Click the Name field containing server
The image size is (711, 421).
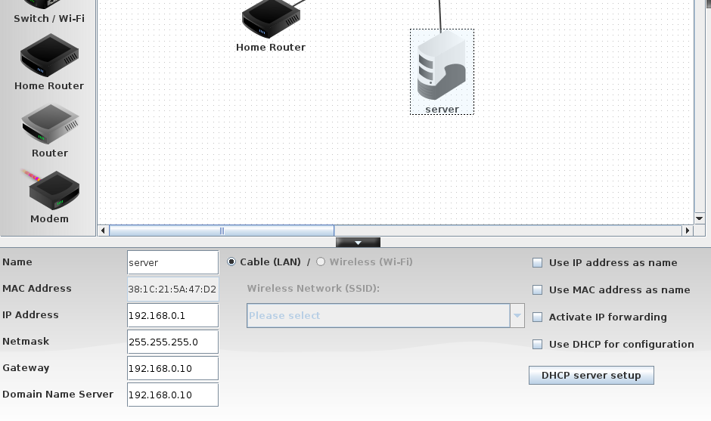pos(172,262)
